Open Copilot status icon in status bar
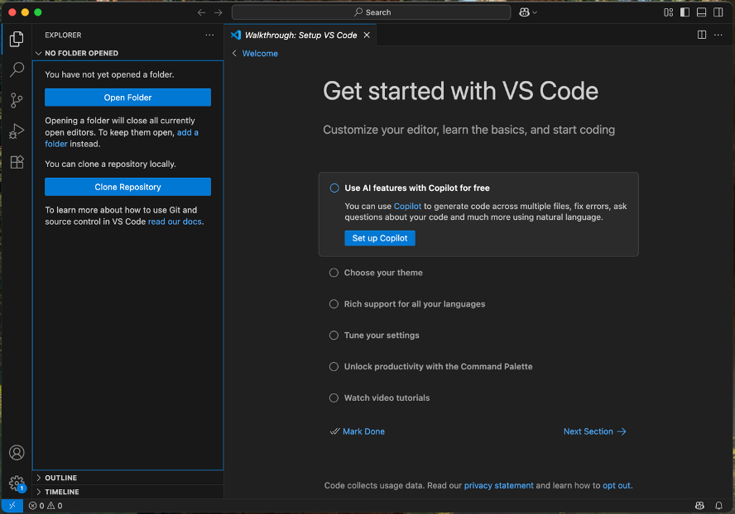Image resolution: width=735 pixels, height=514 pixels. (x=699, y=506)
